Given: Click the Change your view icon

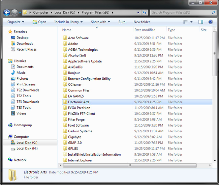Looking at the screenshot, I should (185, 22).
